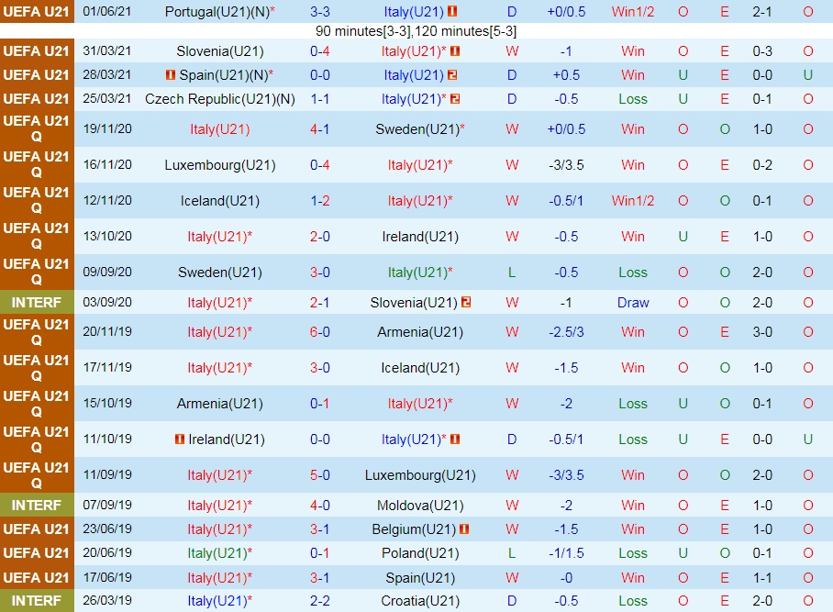Open Iceland(U21) home team on 12/11/20
This screenshot has width=833, height=612.
(x=220, y=200)
